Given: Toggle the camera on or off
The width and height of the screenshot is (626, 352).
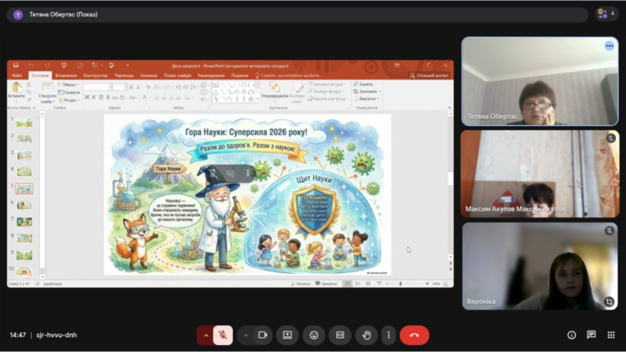Looking at the screenshot, I should pyautogui.click(x=263, y=335).
